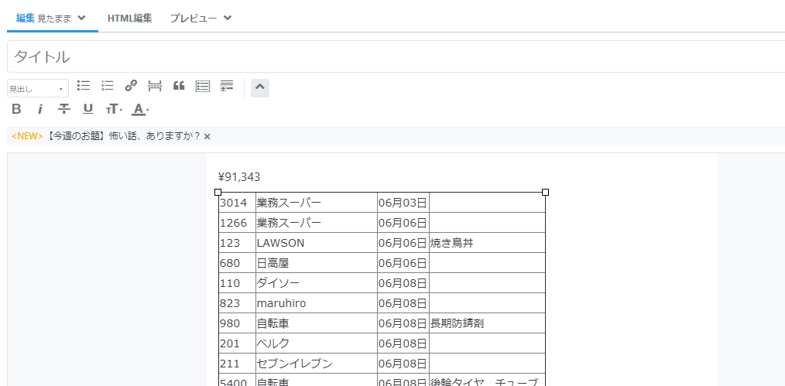785x386 pixels.
Task: Click the 06月03日 date cell
Action: [403, 203]
